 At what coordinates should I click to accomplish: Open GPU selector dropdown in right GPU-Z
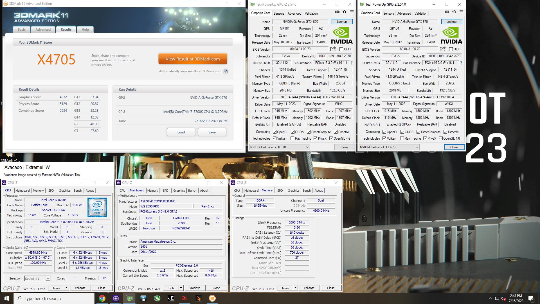coord(389,147)
